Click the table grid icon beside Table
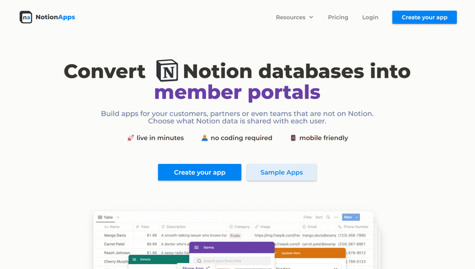 (100, 217)
